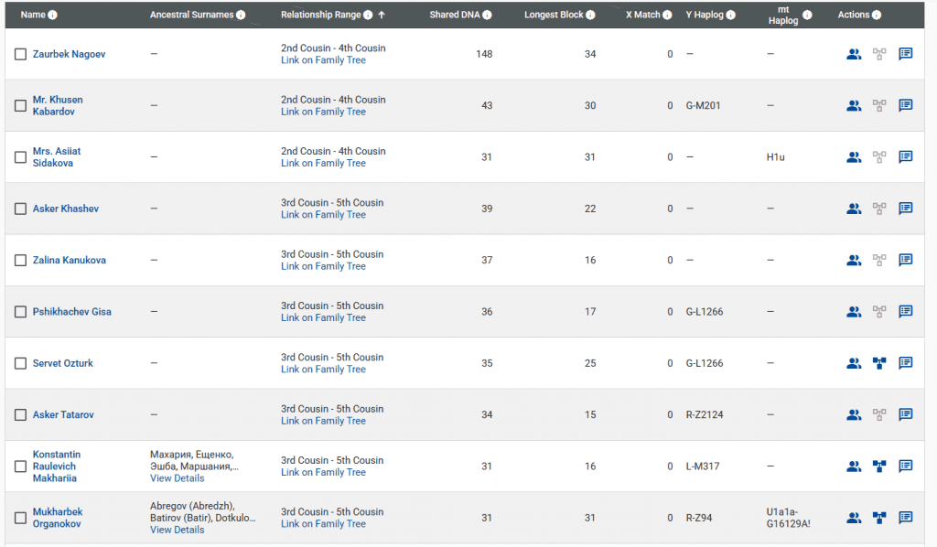The width and height of the screenshot is (937, 547).
Task: Expand View Details for Mukharbek Organokov surnames
Action: [177, 530]
